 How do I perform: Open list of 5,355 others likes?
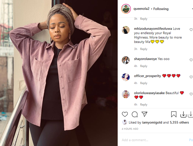179,122
